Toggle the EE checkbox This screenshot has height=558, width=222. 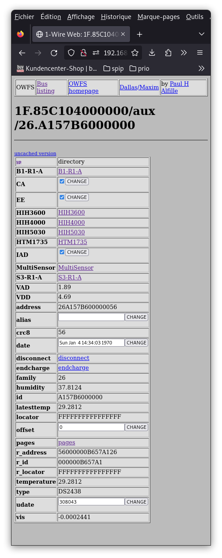(x=62, y=197)
